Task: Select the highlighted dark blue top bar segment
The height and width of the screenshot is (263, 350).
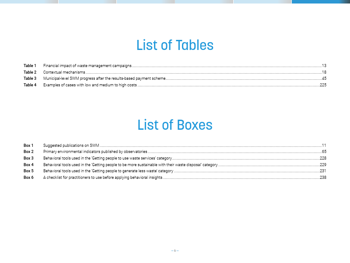Action: pyautogui.click(x=321, y=1)
